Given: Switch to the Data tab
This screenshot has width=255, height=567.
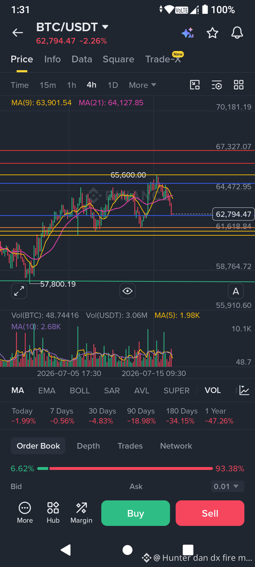Looking at the screenshot, I should pos(82,59).
